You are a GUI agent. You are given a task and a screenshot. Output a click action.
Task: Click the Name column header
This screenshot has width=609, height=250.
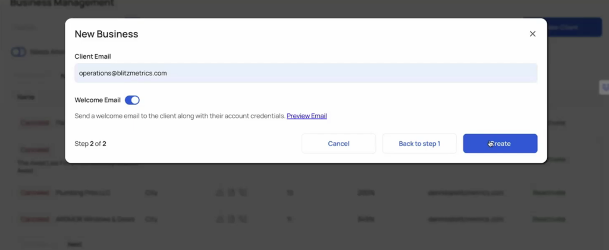pos(26,96)
